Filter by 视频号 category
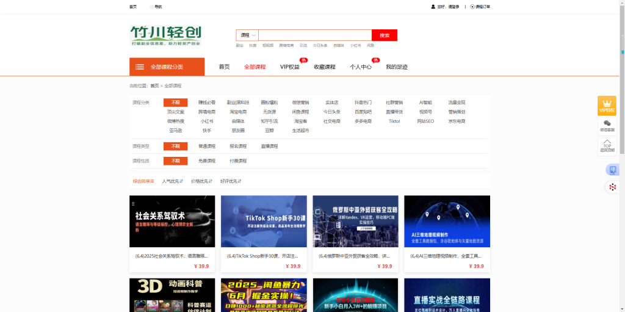The height and width of the screenshot is (312, 625). click(425, 112)
